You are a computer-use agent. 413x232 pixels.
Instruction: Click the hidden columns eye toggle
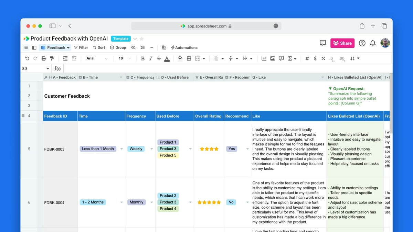pyautogui.click(x=133, y=47)
